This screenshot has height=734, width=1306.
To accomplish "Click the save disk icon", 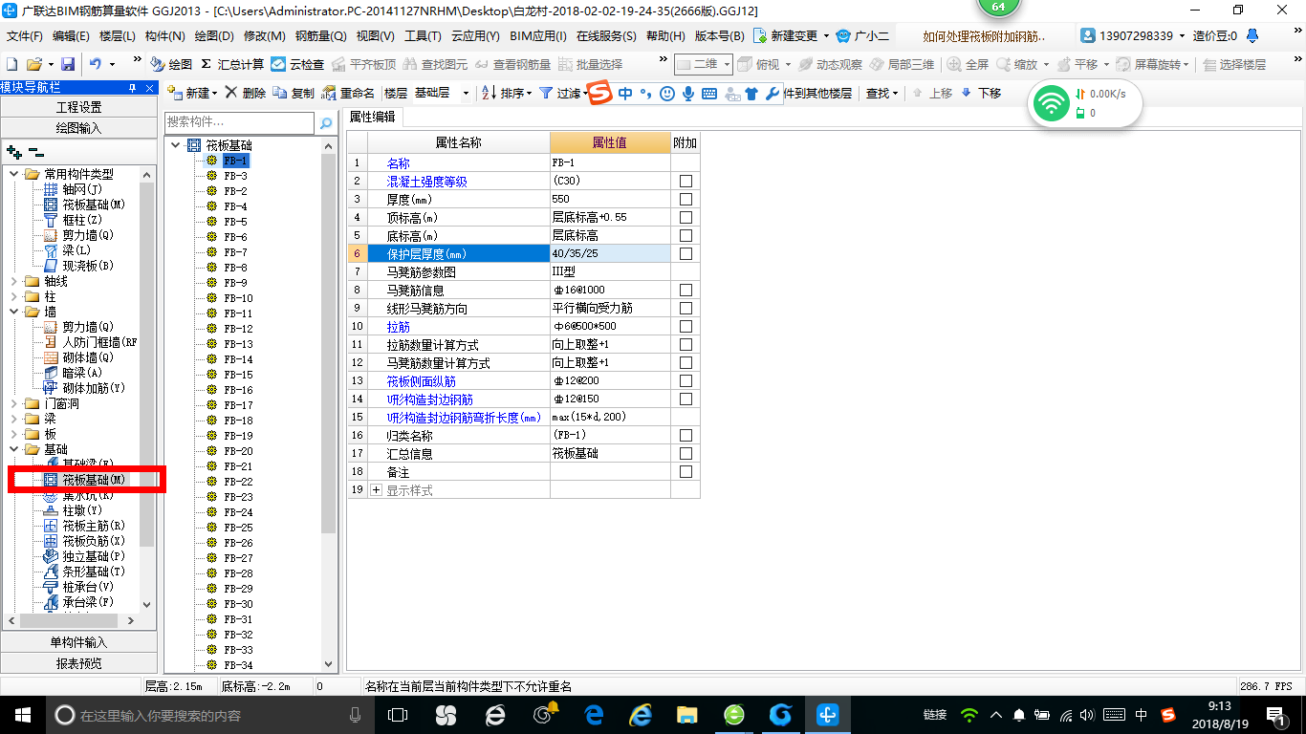I will (68, 64).
